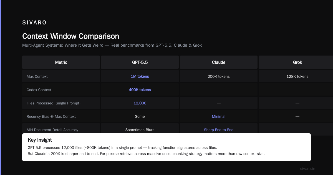Click the Key Insight heading
The width and height of the screenshot is (333, 175).
pos(40,140)
